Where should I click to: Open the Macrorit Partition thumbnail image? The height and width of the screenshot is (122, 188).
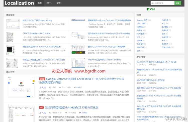(x=78, y=63)
